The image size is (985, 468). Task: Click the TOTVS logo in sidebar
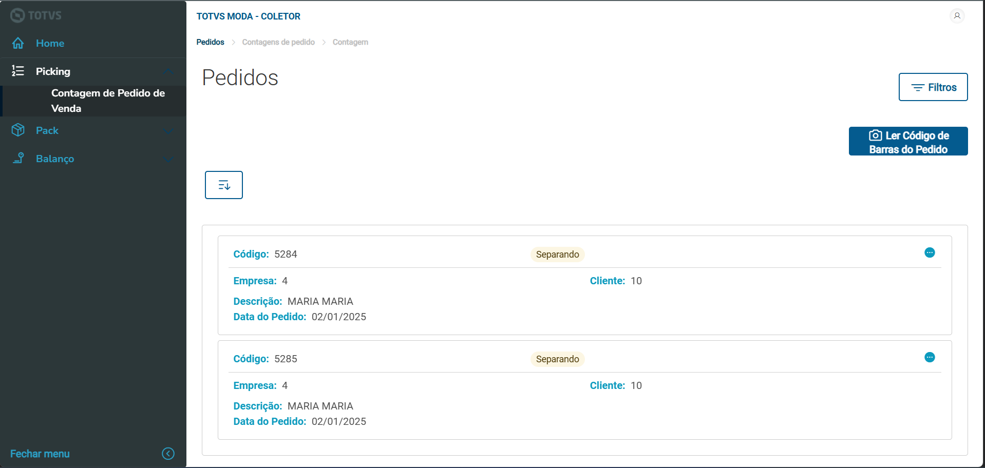click(x=36, y=15)
